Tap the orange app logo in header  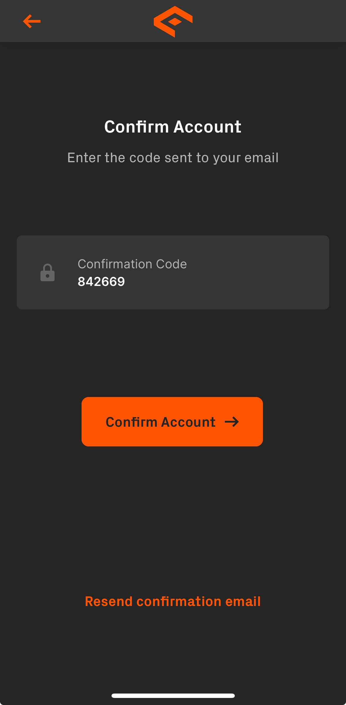pos(173,21)
